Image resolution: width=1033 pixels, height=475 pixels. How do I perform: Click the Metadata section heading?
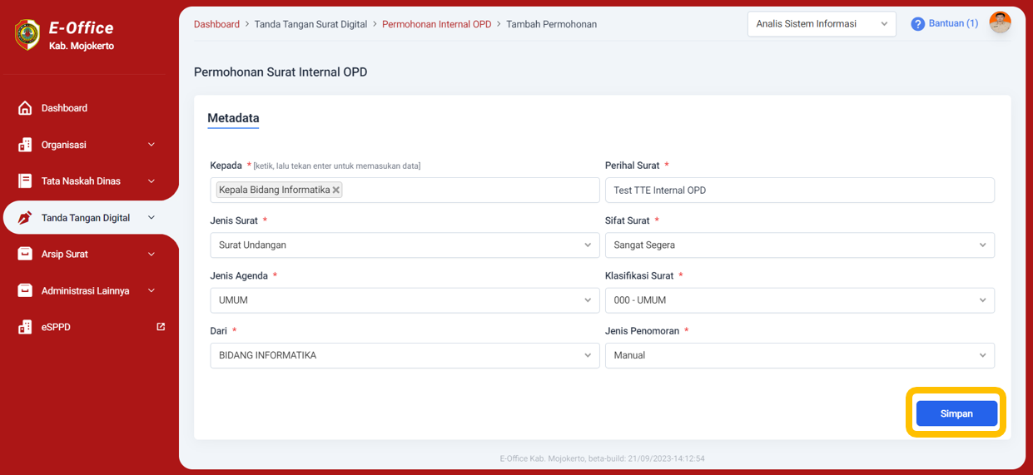tap(233, 118)
